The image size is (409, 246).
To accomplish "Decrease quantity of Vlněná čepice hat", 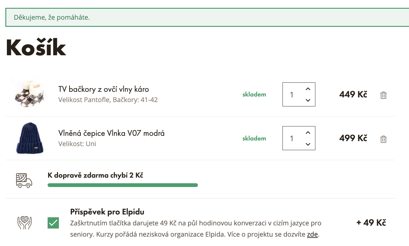I will click(308, 144).
